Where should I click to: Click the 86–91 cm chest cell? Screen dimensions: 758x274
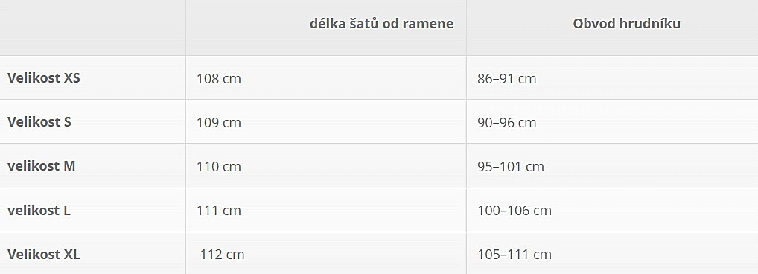click(506, 79)
